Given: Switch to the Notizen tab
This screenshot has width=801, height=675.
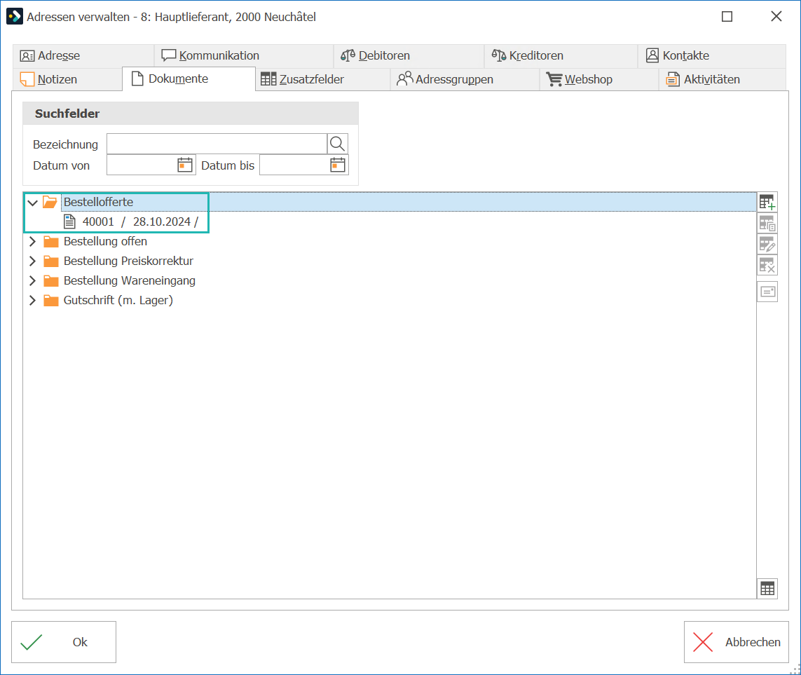Looking at the screenshot, I should click(x=67, y=80).
